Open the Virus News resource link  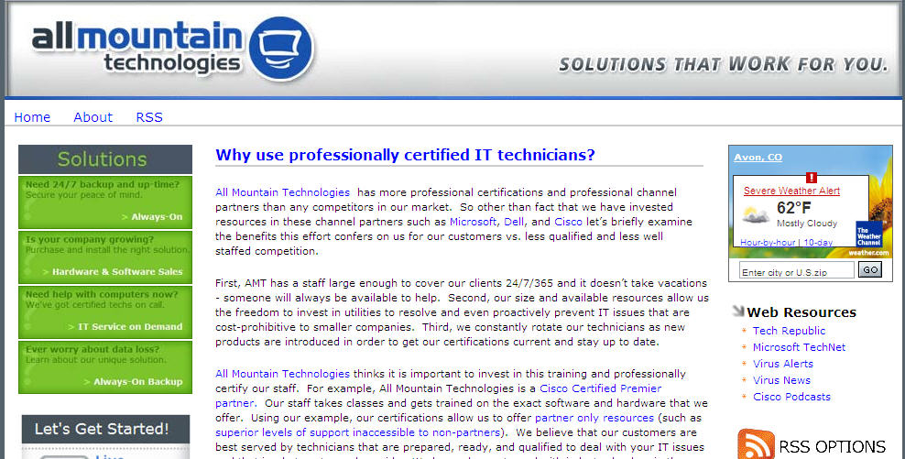click(781, 380)
